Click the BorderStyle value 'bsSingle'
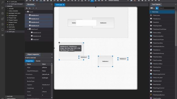Image resolution: width=177 pixels, height=99 pixels. click(x=45, y=78)
